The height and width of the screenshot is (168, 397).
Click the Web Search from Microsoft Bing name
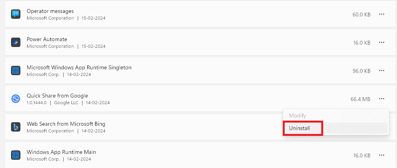[x=66, y=124]
